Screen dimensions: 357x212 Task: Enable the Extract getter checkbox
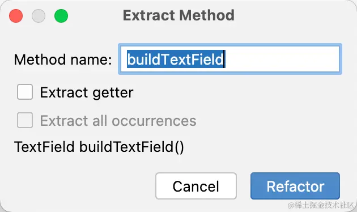coord(25,92)
